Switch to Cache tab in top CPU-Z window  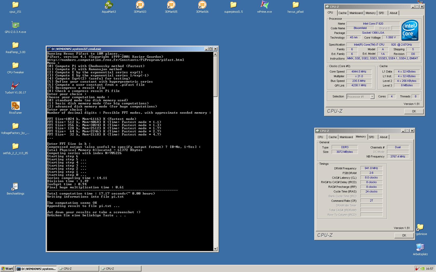tap(342, 13)
